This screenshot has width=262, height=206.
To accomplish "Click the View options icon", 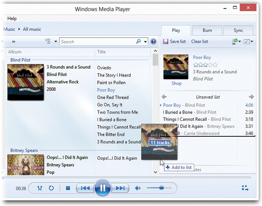I will (x=47, y=41).
